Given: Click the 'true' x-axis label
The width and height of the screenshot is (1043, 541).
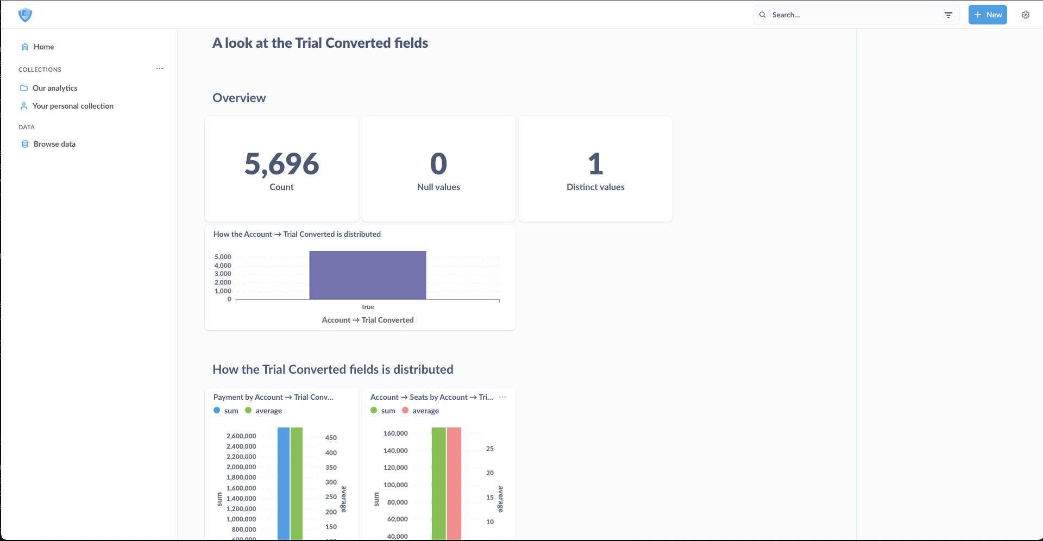Looking at the screenshot, I should pyautogui.click(x=368, y=307).
